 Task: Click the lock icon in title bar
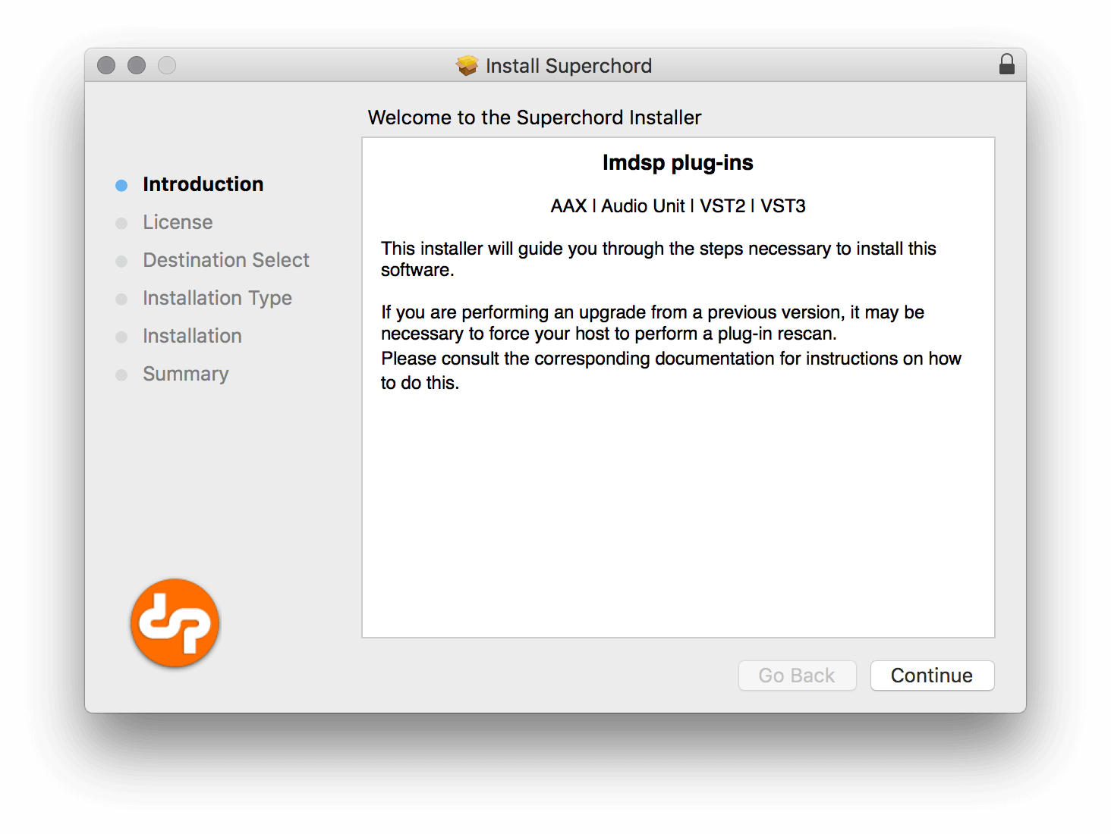[x=1007, y=64]
